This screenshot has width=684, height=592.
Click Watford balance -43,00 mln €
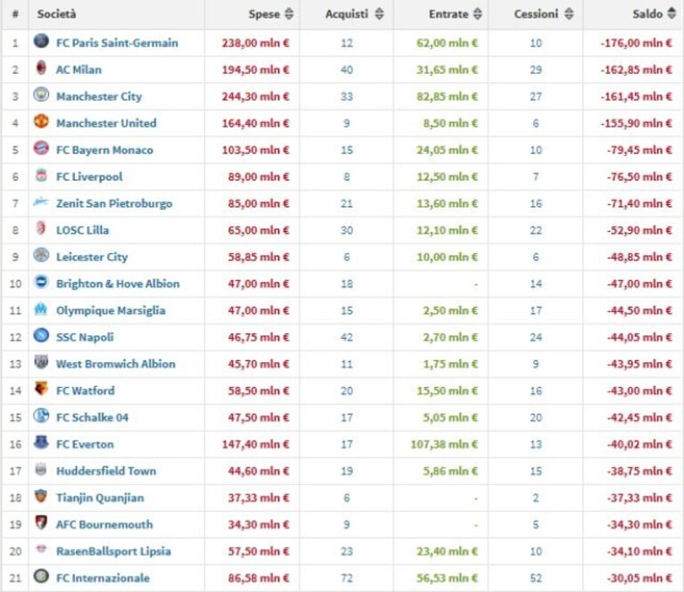point(639,391)
